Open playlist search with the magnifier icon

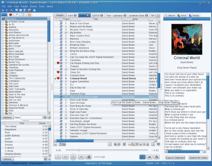55,145
